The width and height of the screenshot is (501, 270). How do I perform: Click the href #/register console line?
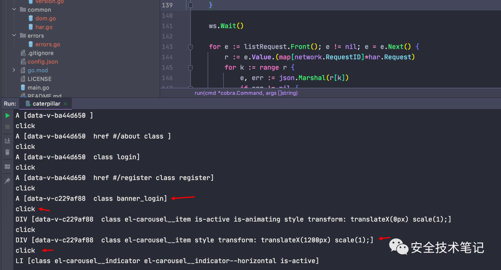click(115, 178)
